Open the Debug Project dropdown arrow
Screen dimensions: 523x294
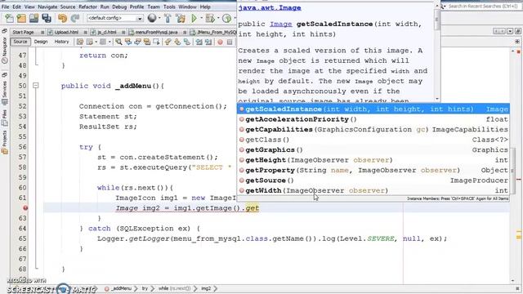[x=218, y=18]
